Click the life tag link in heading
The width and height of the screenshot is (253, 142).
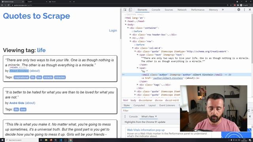[41, 50]
